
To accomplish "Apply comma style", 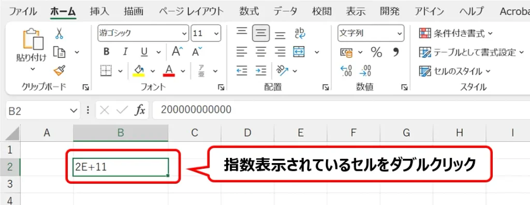I will [x=395, y=52].
